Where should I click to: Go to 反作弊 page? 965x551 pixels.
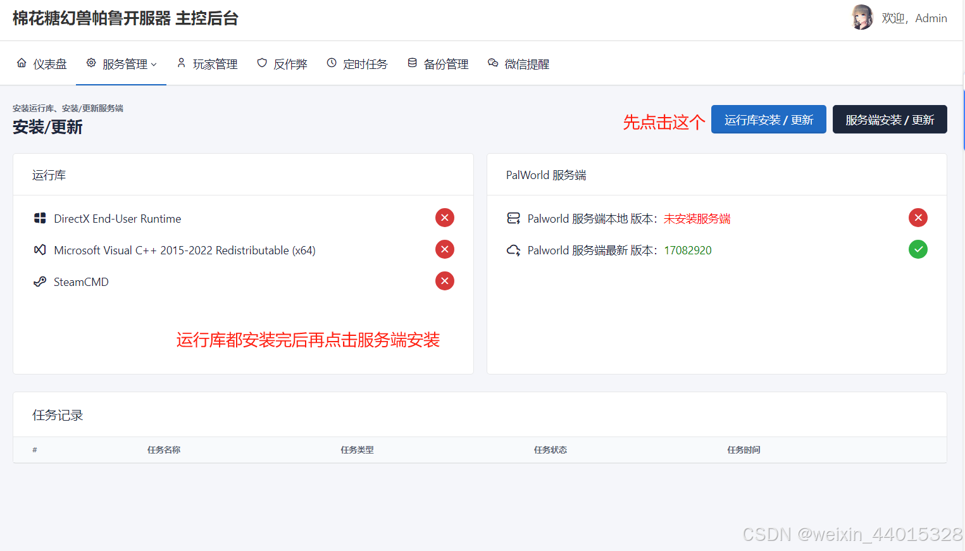click(282, 64)
